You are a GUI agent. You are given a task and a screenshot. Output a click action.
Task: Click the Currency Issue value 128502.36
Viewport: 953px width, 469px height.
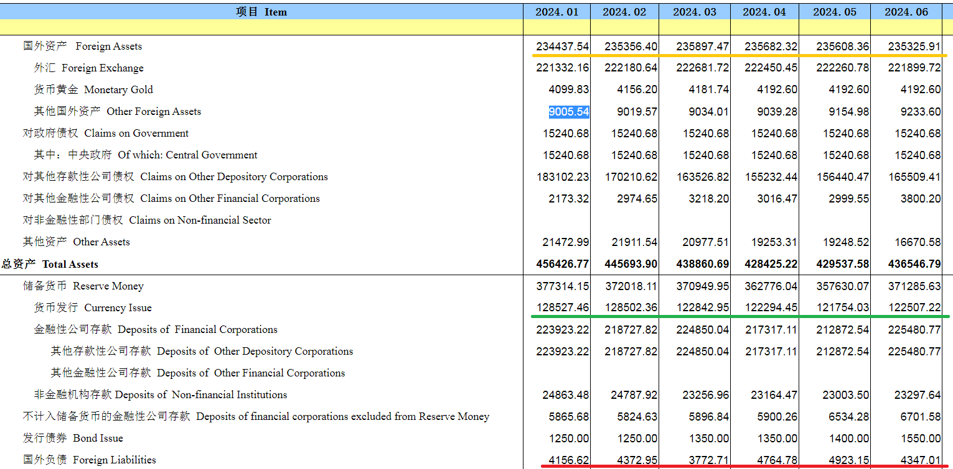[631, 308]
